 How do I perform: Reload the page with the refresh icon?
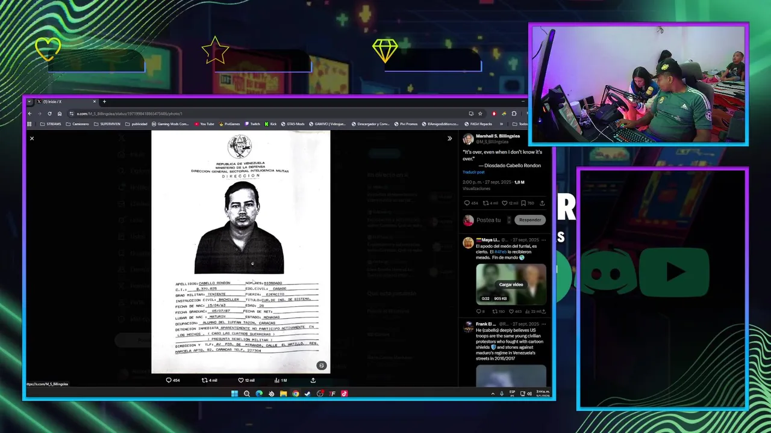49,114
